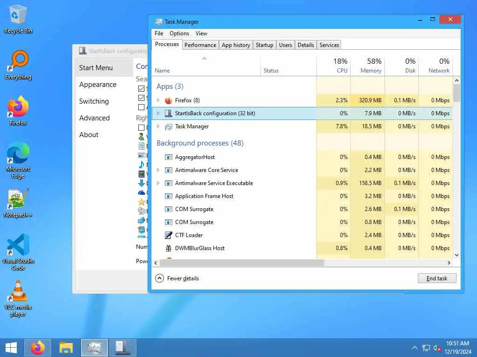477x357 pixels.
Task: Click the horizontal scrollbar thumb
Action: pos(242,263)
